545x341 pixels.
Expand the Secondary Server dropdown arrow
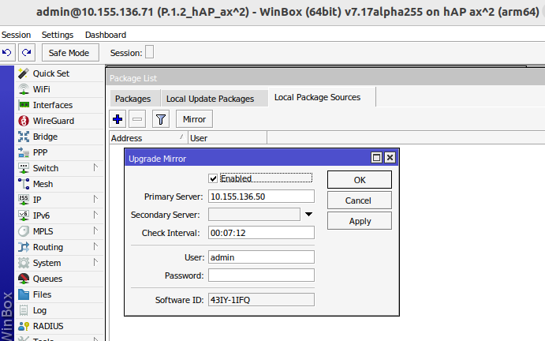click(309, 215)
